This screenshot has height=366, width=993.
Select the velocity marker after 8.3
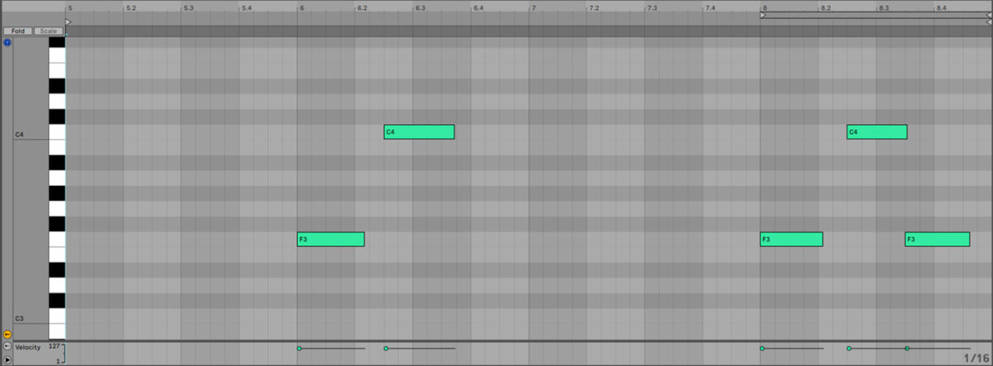point(907,349)
